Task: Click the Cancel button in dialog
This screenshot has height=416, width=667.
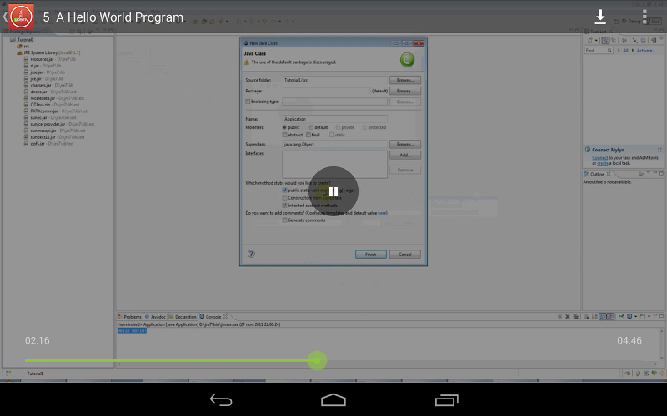Action: point(404,254)
